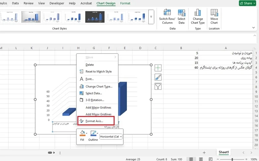Screen dimensions: 259x161
Task: Expand the Chart Styles gallery
Action: pyautogui.click(x=151, y=17)
